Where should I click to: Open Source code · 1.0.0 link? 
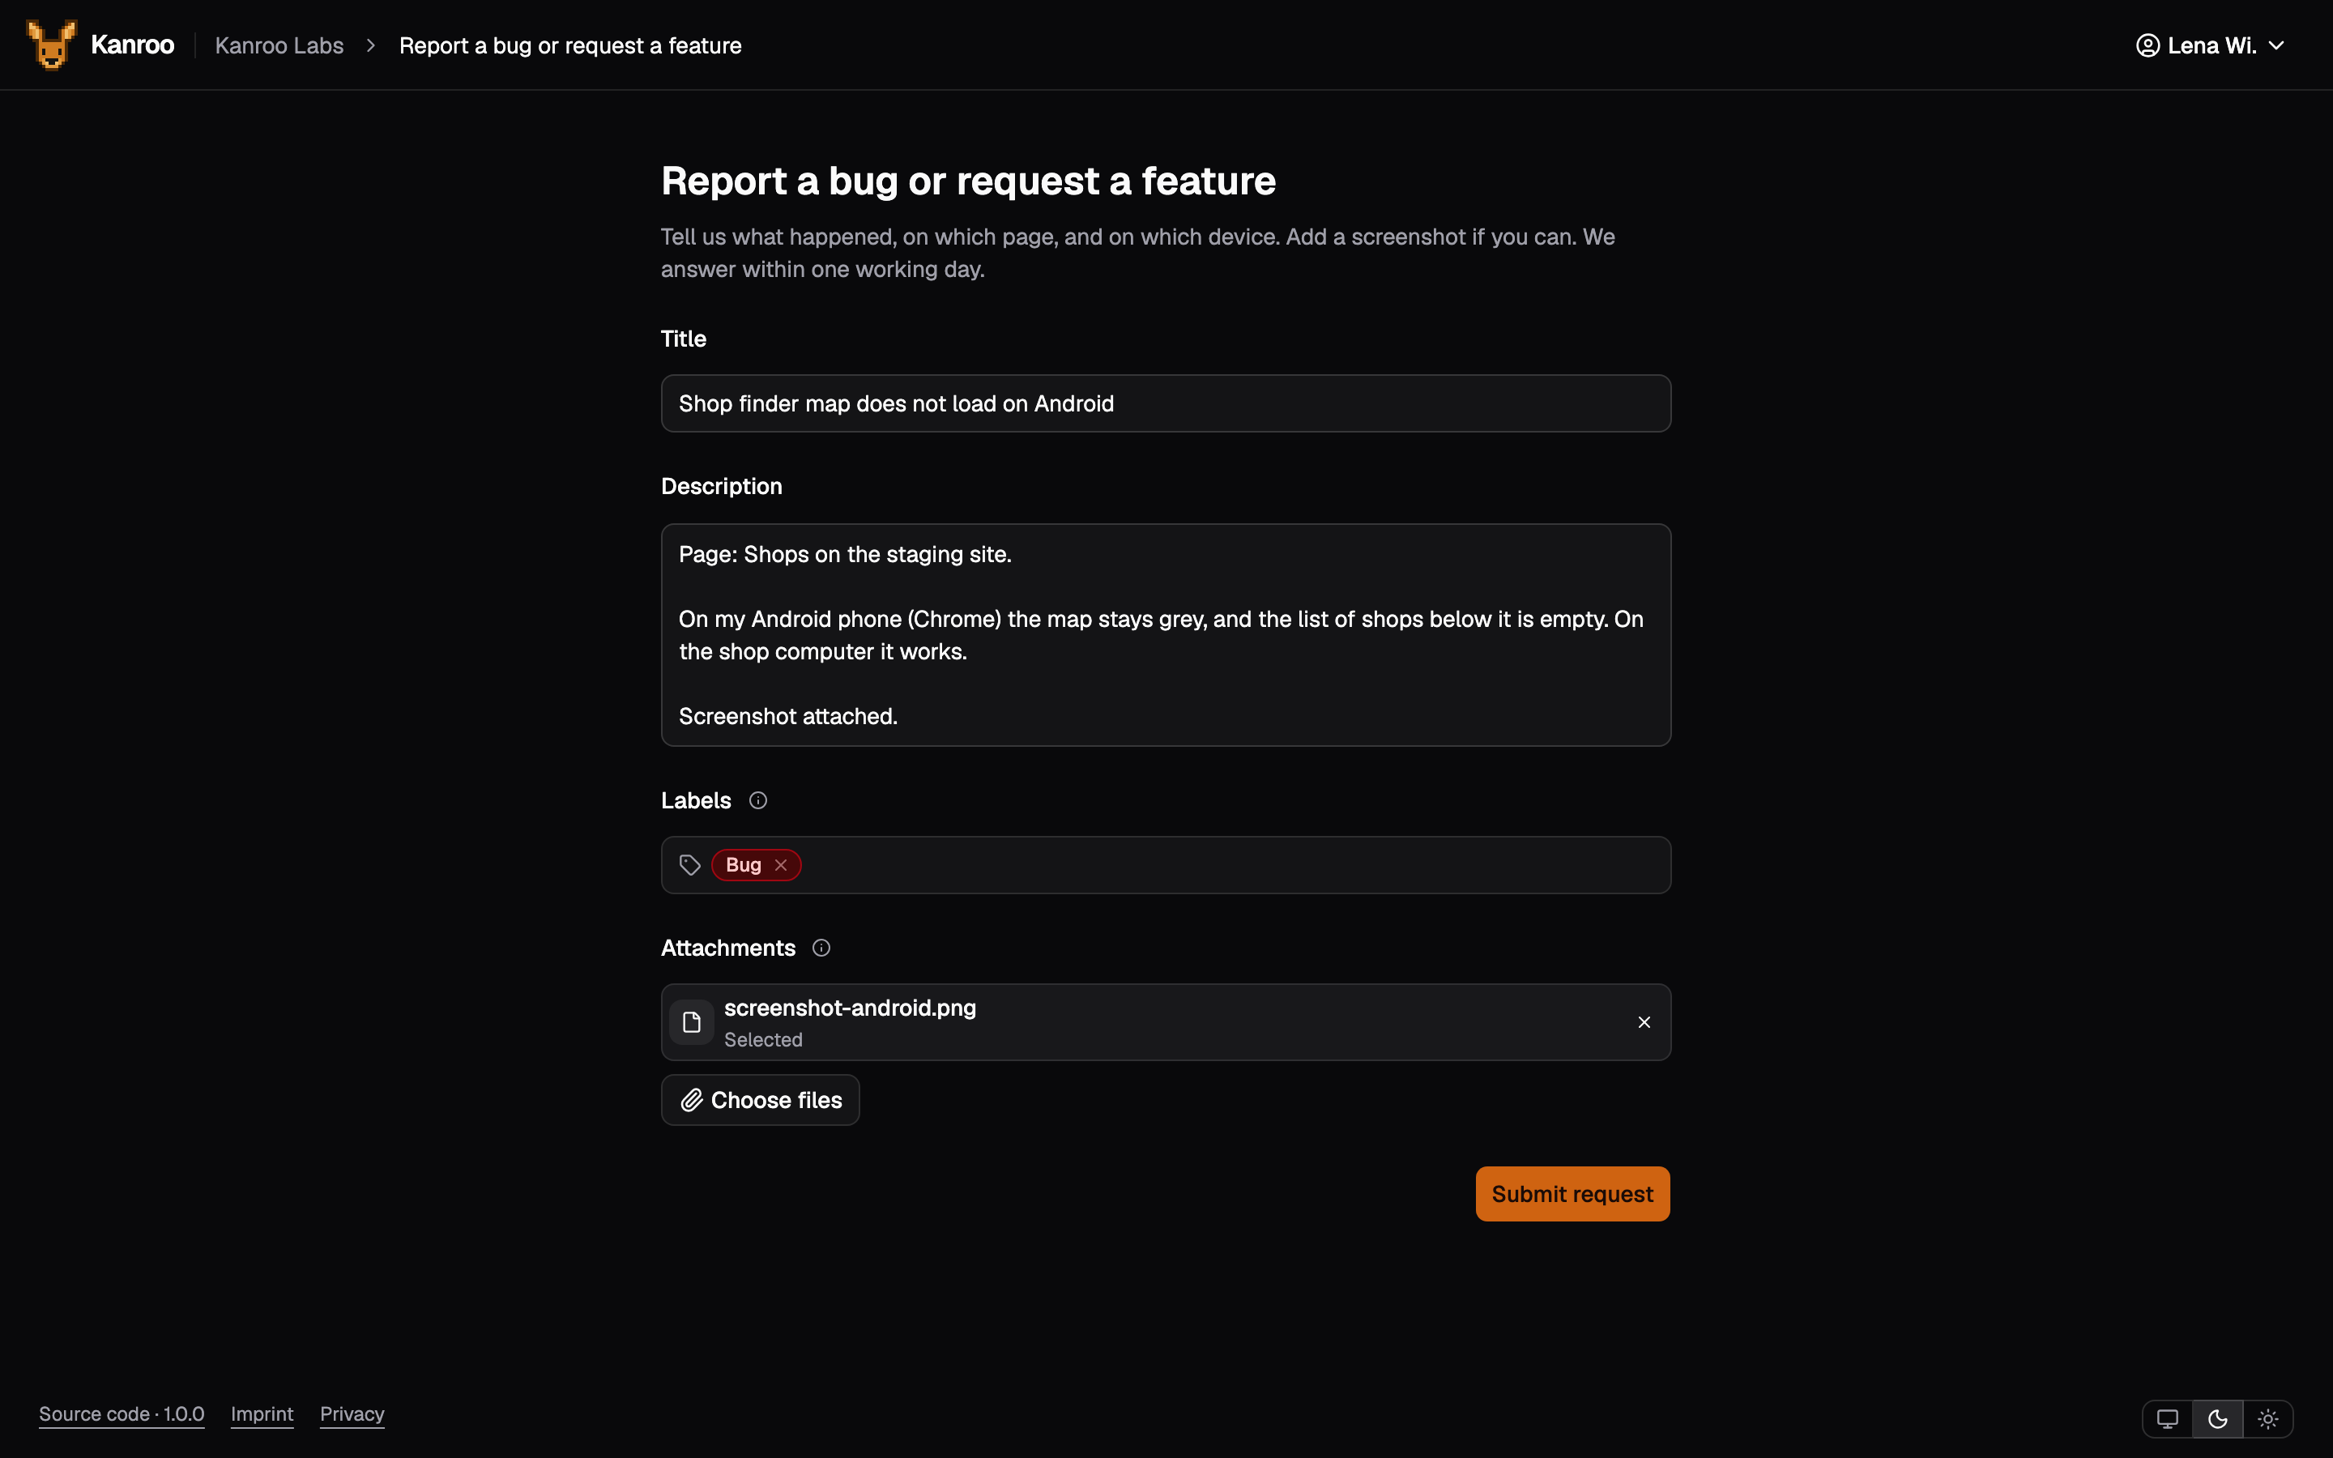click(122, 1414)
